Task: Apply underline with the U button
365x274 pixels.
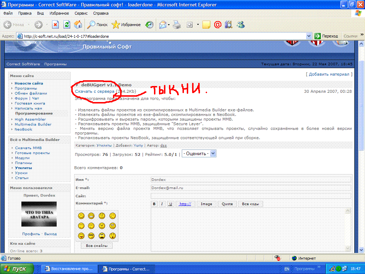Action: [170, 204]
